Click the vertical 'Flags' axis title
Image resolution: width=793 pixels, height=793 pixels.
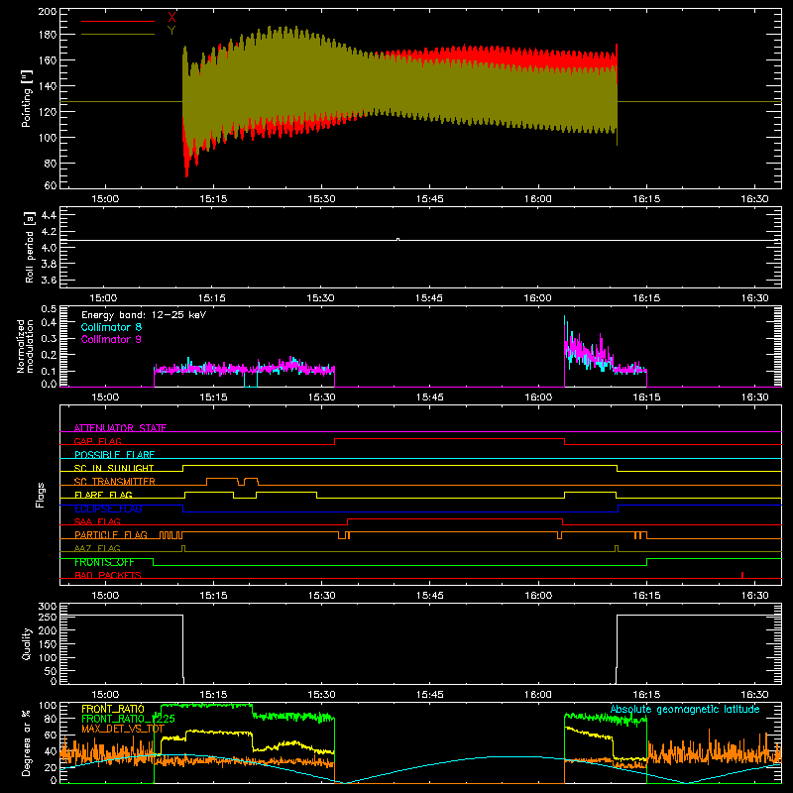pyautogui.click(x=41, y=495)
